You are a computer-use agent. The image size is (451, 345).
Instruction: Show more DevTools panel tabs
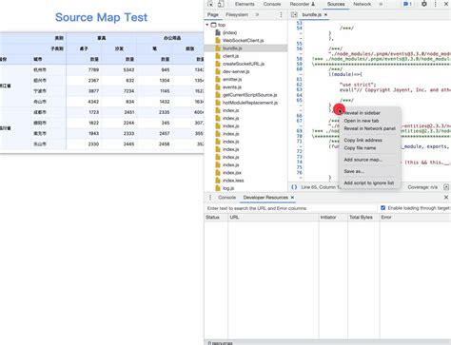tap(381, 4)
